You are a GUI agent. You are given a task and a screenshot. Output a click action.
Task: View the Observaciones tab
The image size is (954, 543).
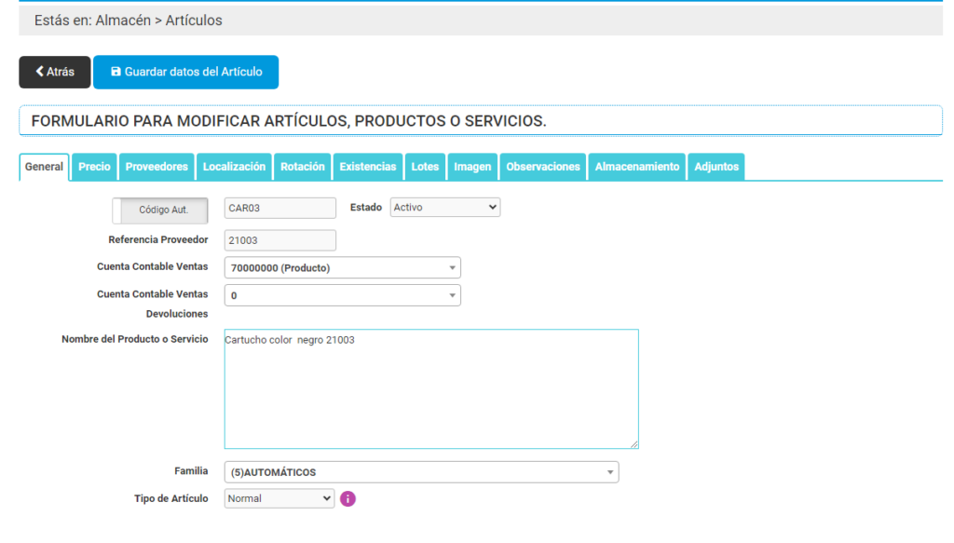(543, 167)
